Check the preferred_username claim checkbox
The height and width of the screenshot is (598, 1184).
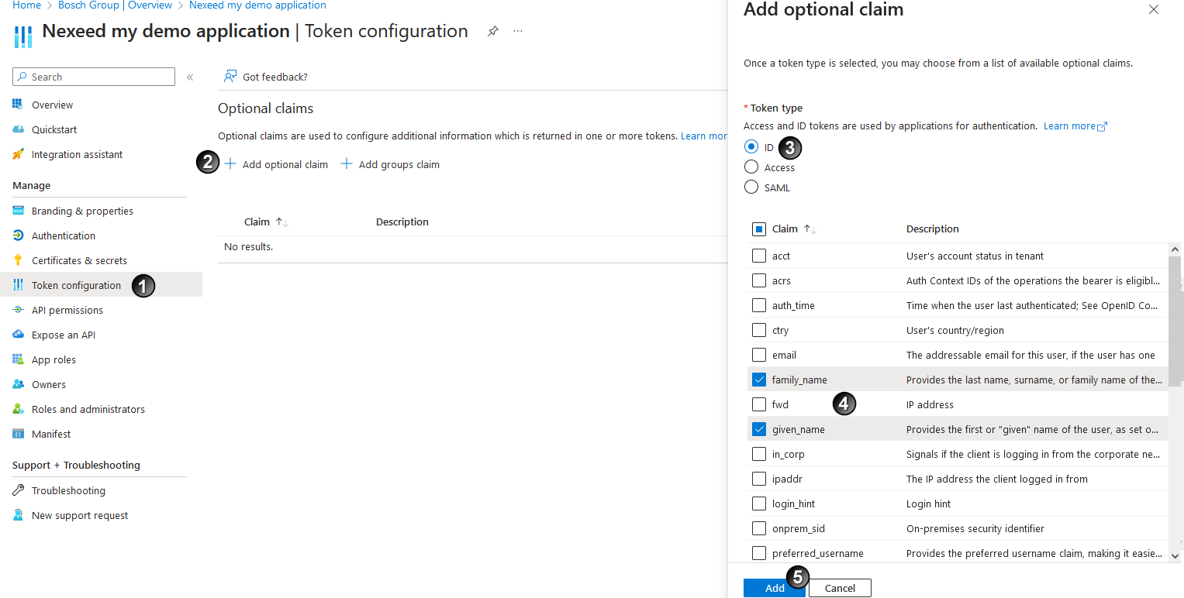(759, 553)
